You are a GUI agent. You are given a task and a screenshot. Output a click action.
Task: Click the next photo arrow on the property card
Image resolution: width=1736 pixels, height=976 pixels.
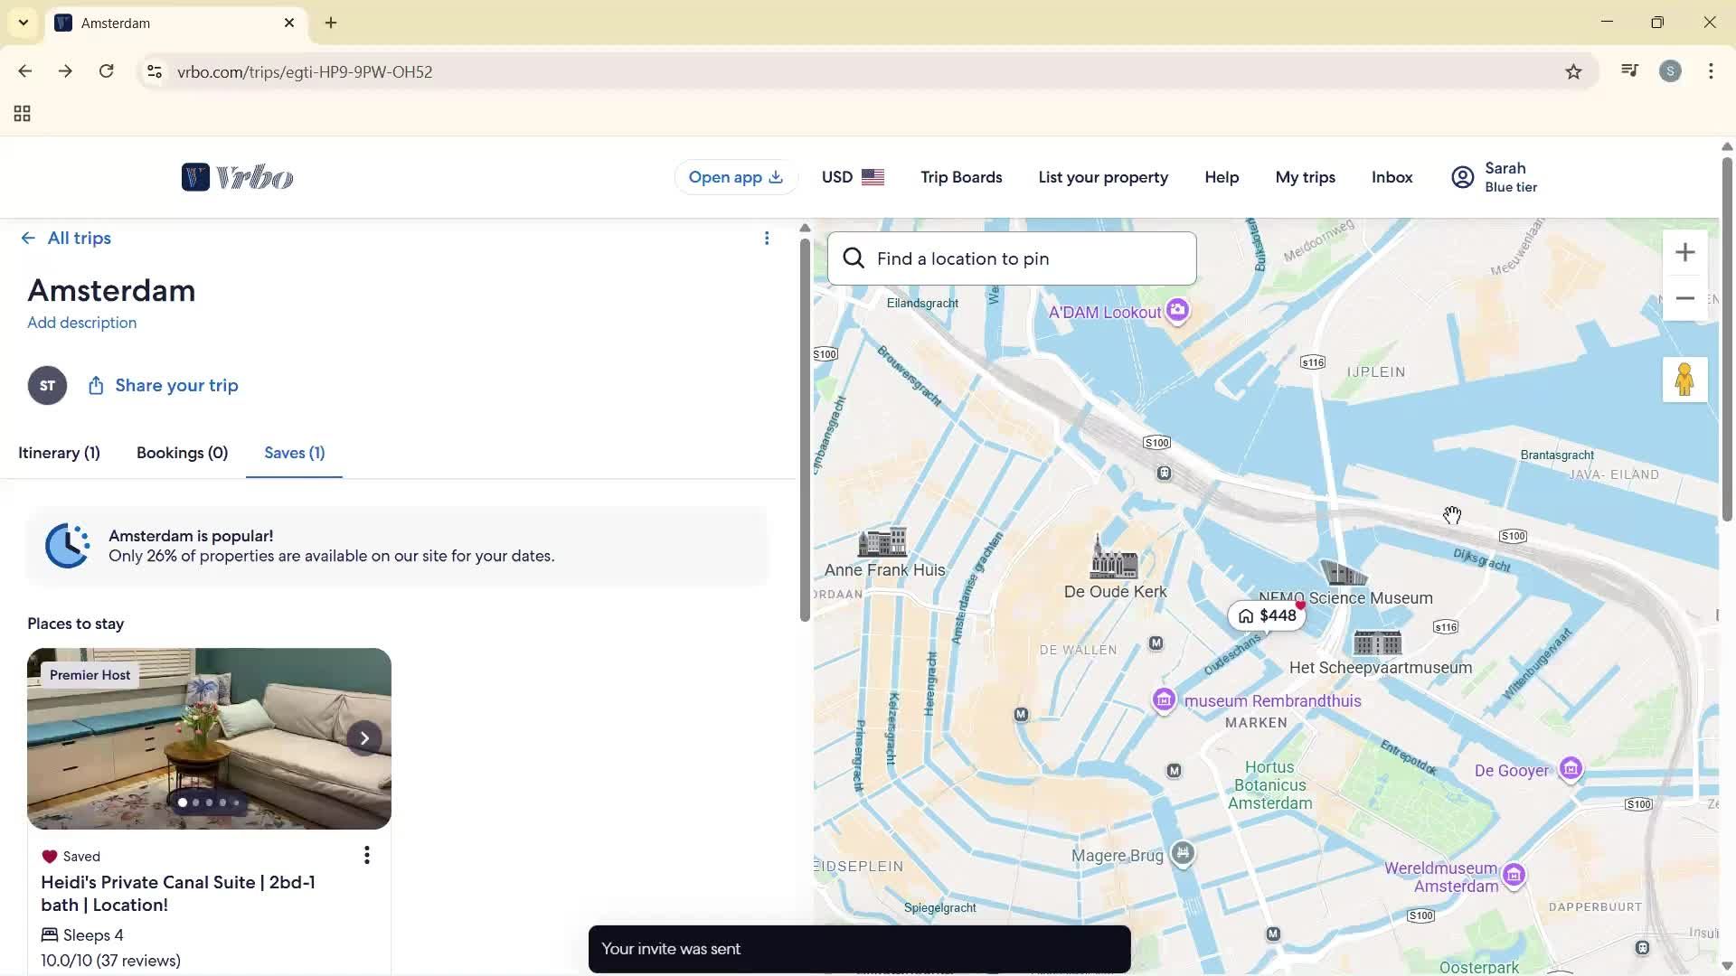click(364, 738)
